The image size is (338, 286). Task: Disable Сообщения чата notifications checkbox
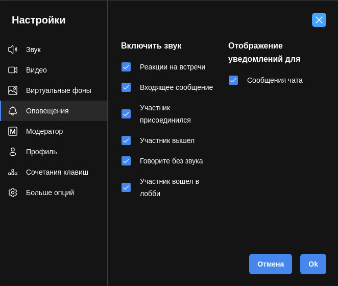click(233, 80)
